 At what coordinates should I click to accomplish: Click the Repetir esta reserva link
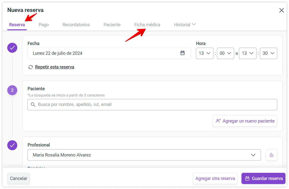click(x=55, y=67)
